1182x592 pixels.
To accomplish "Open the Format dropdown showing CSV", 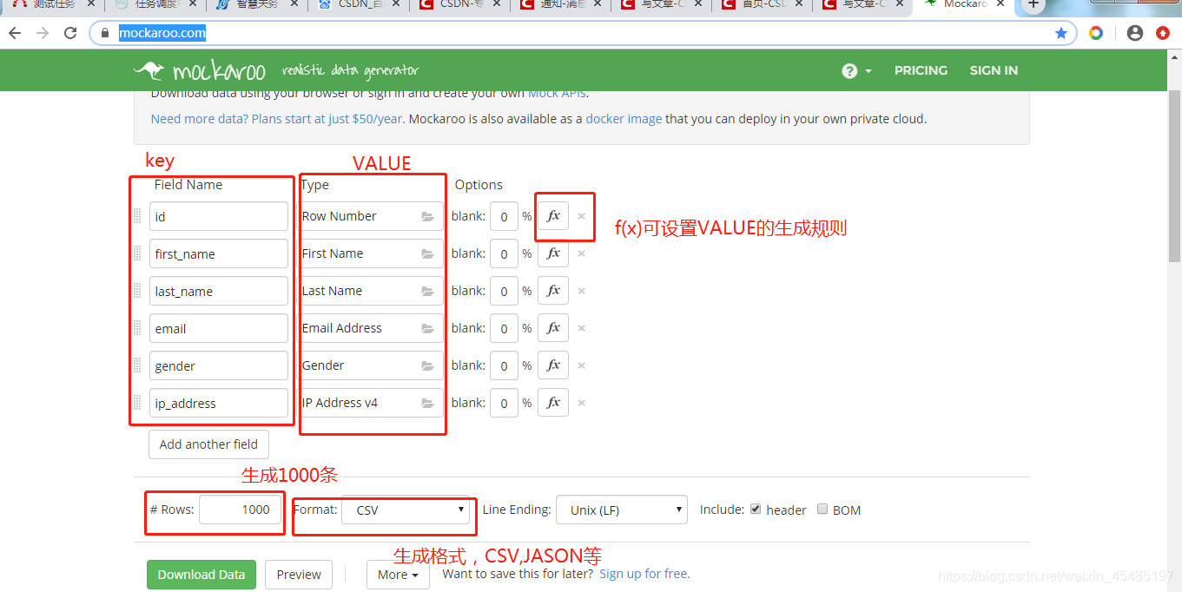I will click(406, 510).
